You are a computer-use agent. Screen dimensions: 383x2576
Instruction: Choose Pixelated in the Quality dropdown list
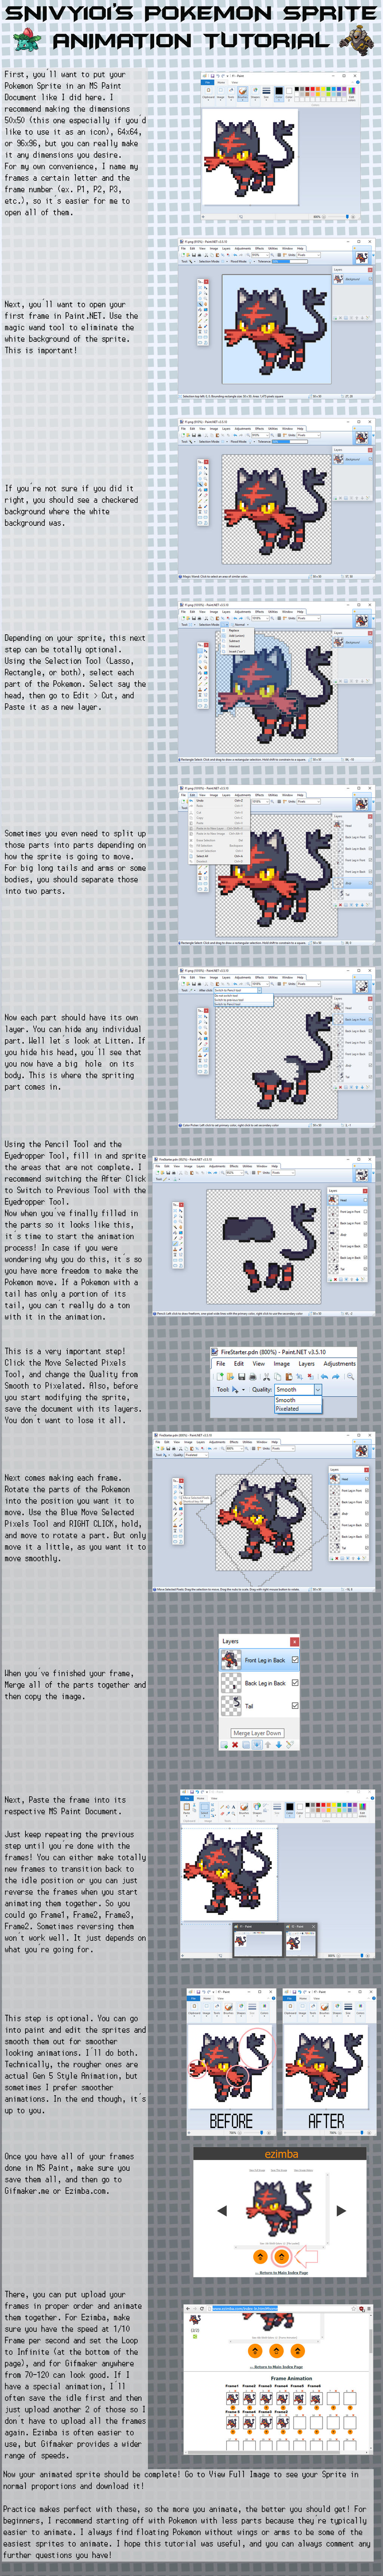pyautogui.click(x=298, y=1409)
